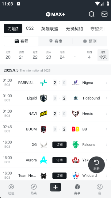
Task: Switch to the CS2 game tab
Action: point(30,28)
